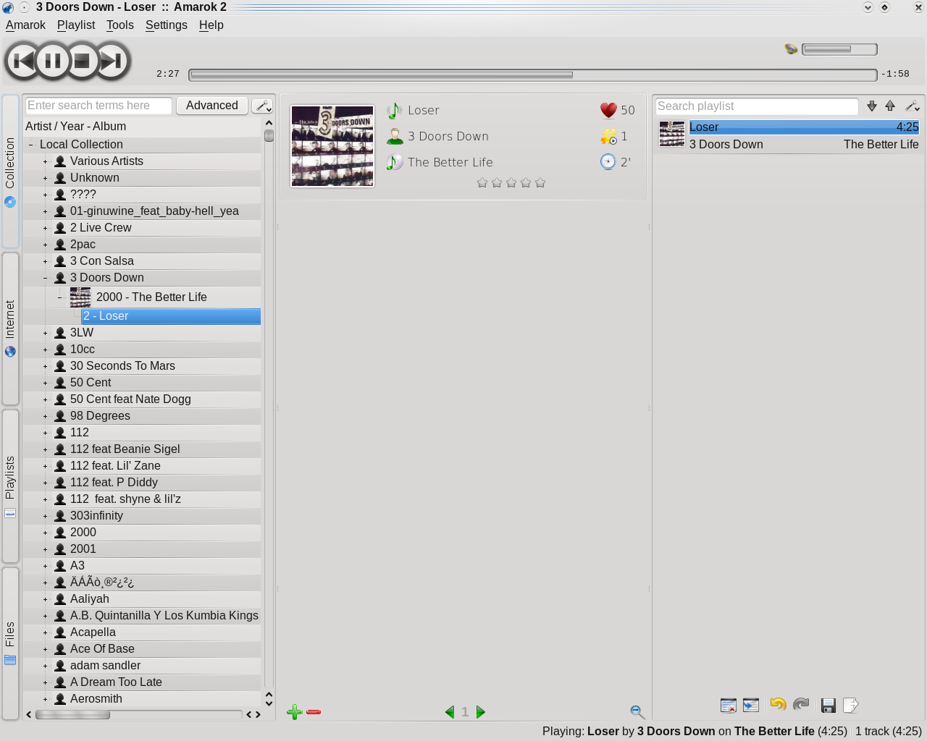Screen dimensions: 927x741
Task: Click the volume speaker icon
Action: click(791, 49)
